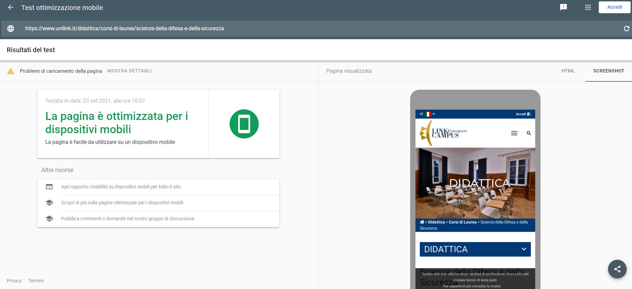The height and width of the screenshot is (289, 632).
Task: Click the 'Altre risorse' heading
Action: (x=57, y=170)
